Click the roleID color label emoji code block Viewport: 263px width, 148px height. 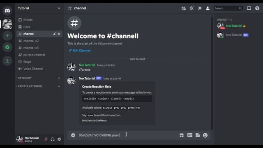pyautogui.click(x=117, y=99)
